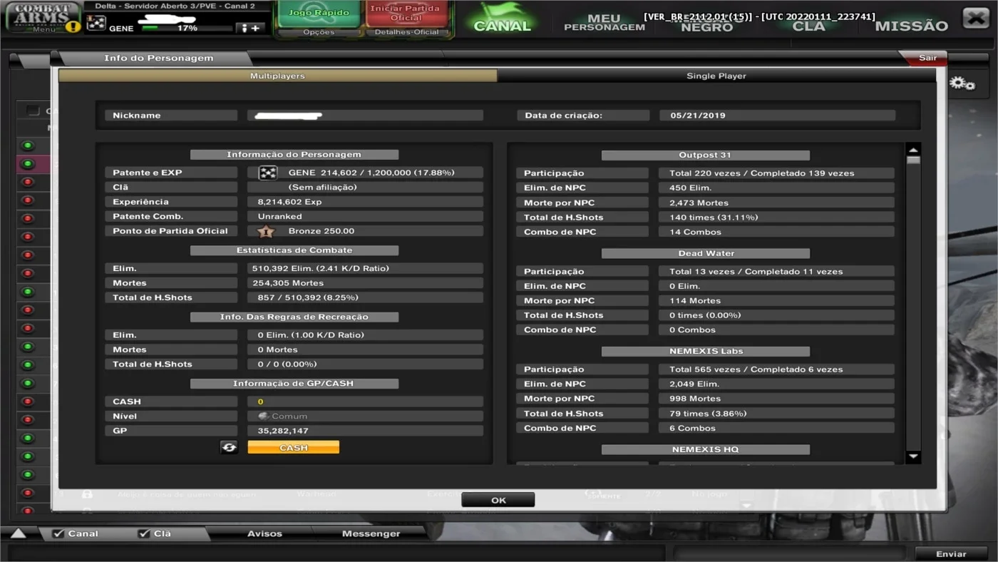Click the GP value 35,282,147
Image resolution: width=998 pixels, height=562 pixels.
(x=365, y=431)
